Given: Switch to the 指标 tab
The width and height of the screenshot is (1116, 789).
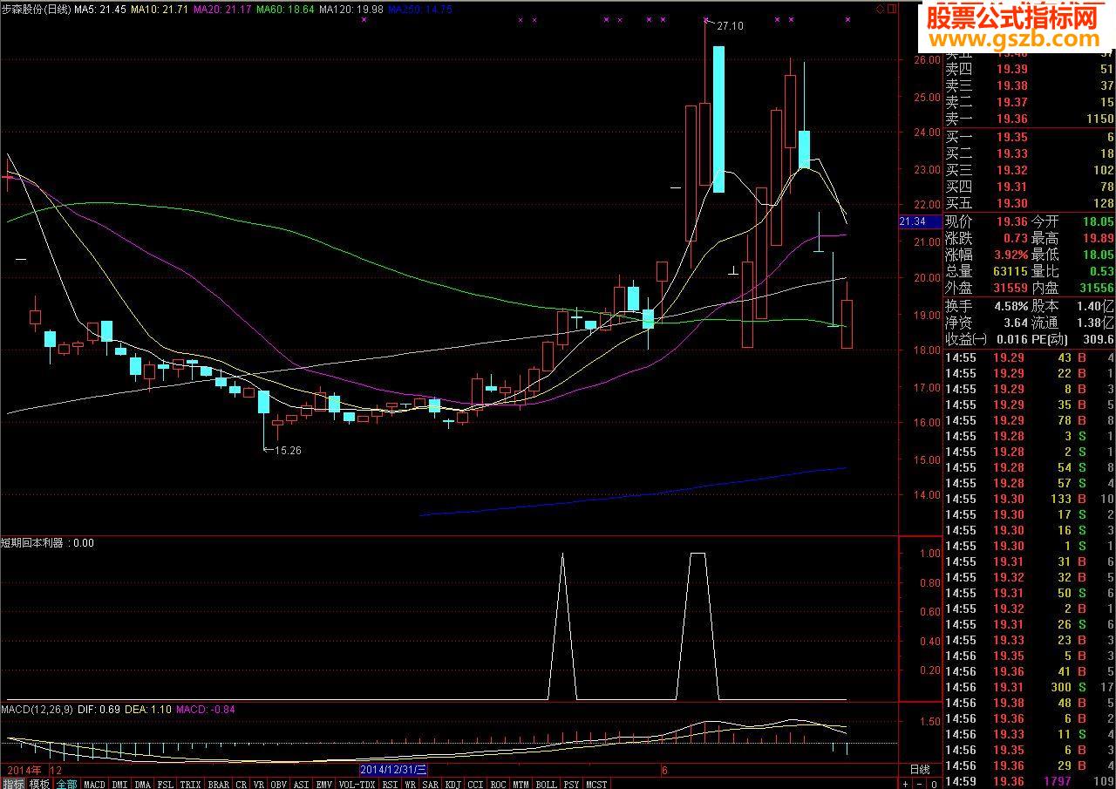Looking at the screenshot, I should point(13,784).
